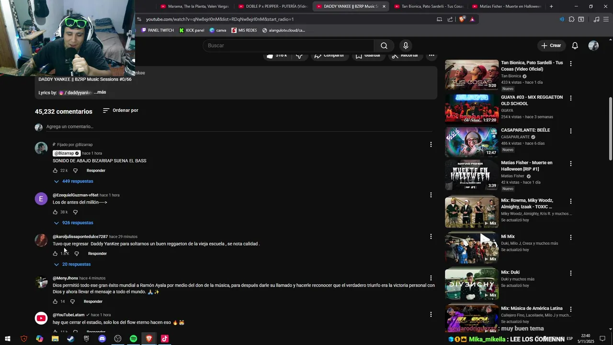Open Ordenar por sort dropdown
Image resolution: width=613 pixels, height=345 pixels.
[x=121, y=110]
